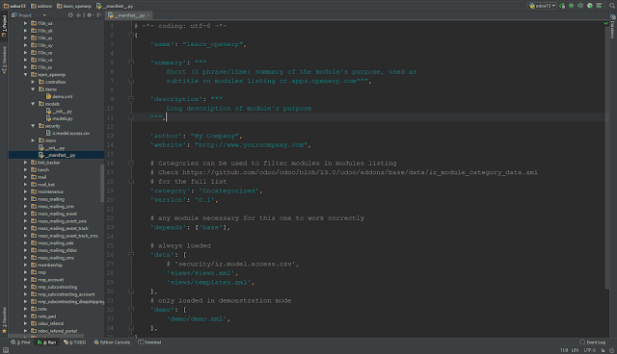Click addons in the breadcrumb bar

click(41, 6)
